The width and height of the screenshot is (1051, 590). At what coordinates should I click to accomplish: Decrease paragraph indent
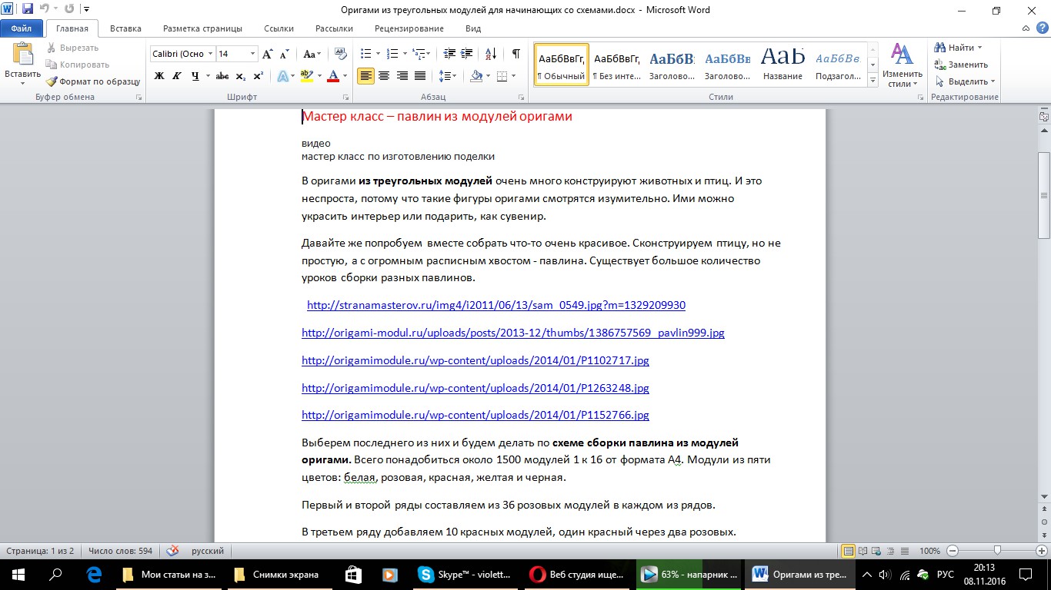coord(449,54)
